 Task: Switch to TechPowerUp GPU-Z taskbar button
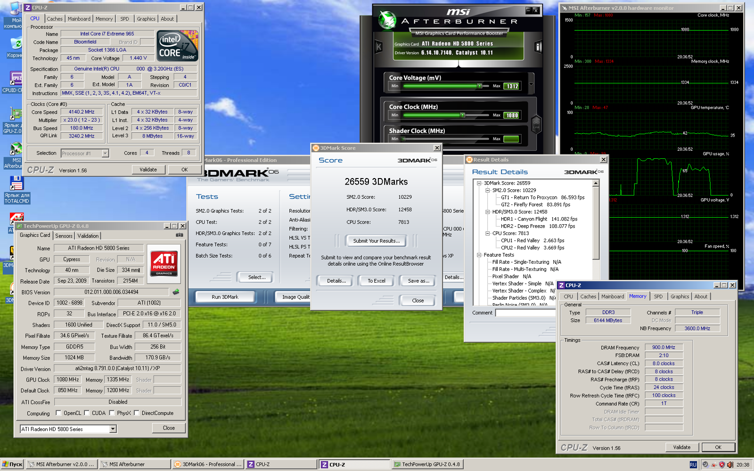[x=427, y=464]
